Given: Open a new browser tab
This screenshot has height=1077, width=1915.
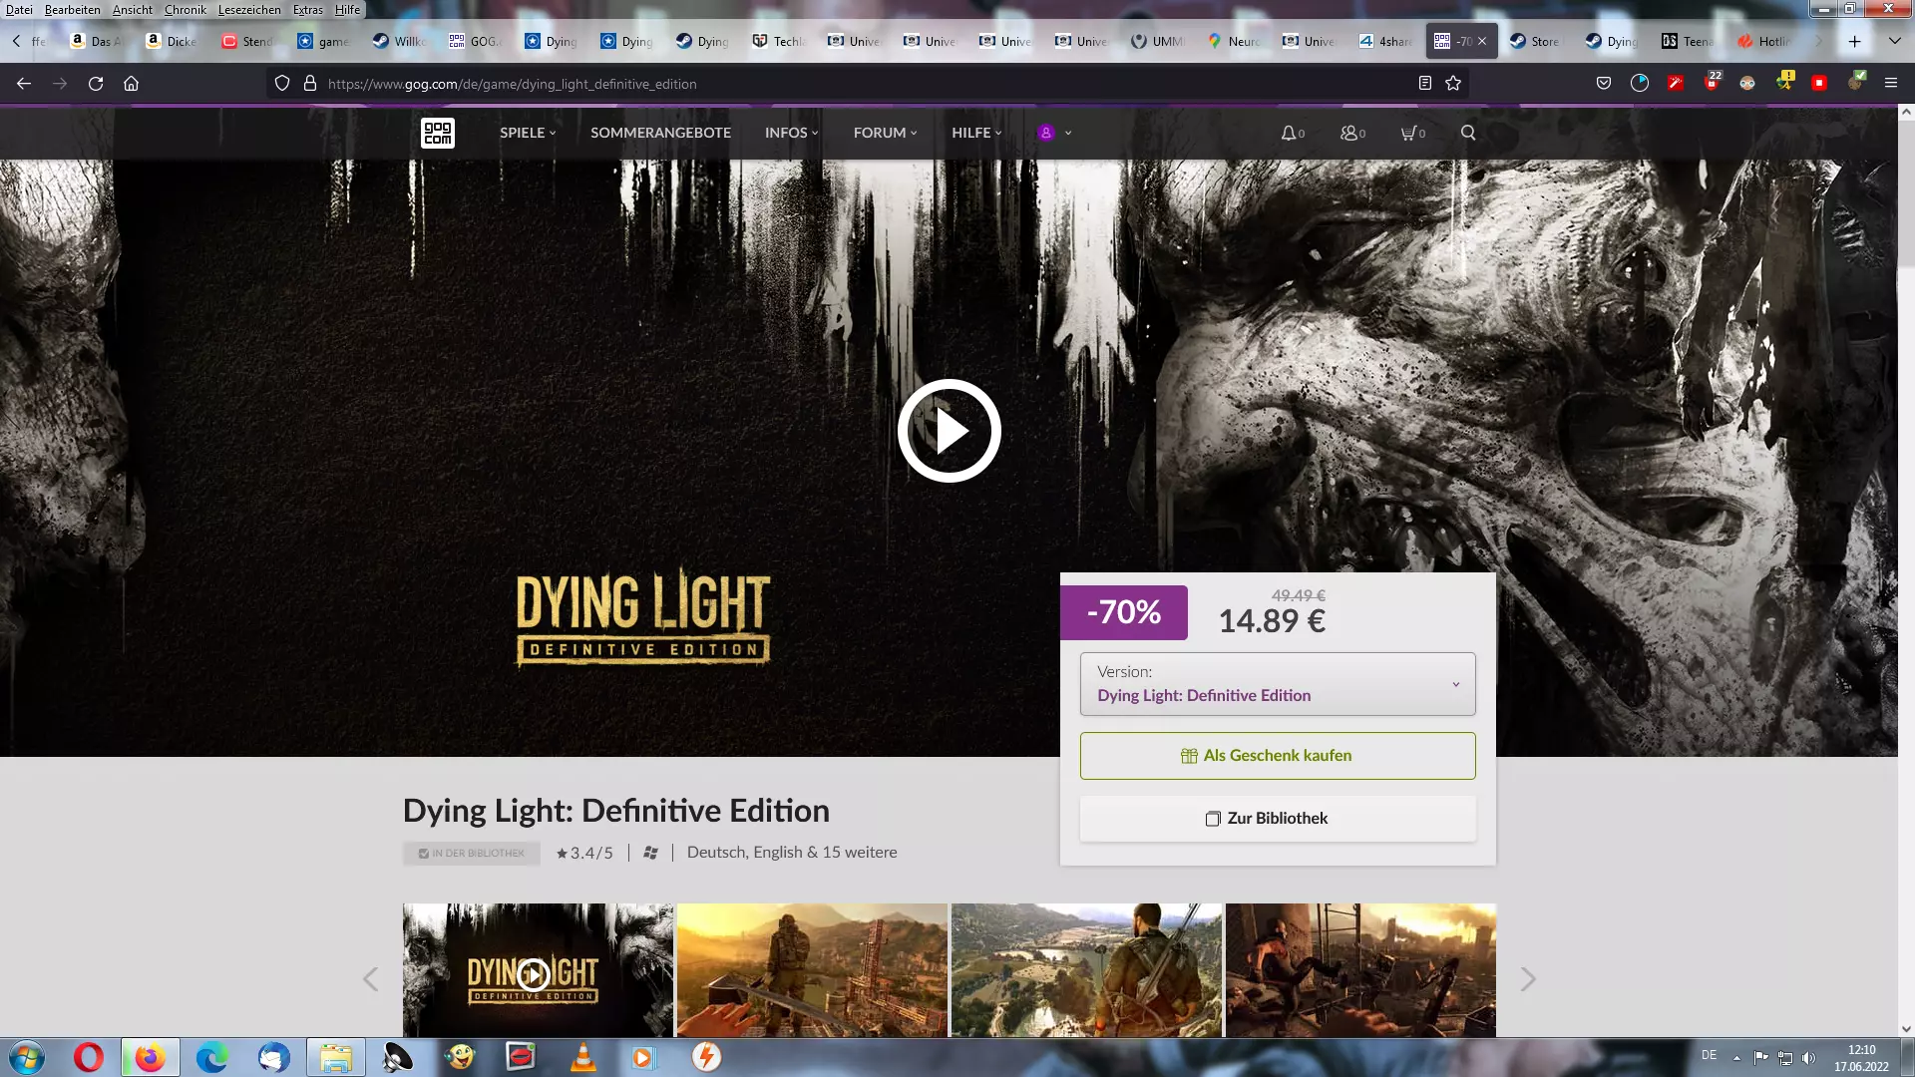Looking at the screenshot, I should pos(1854,41).
